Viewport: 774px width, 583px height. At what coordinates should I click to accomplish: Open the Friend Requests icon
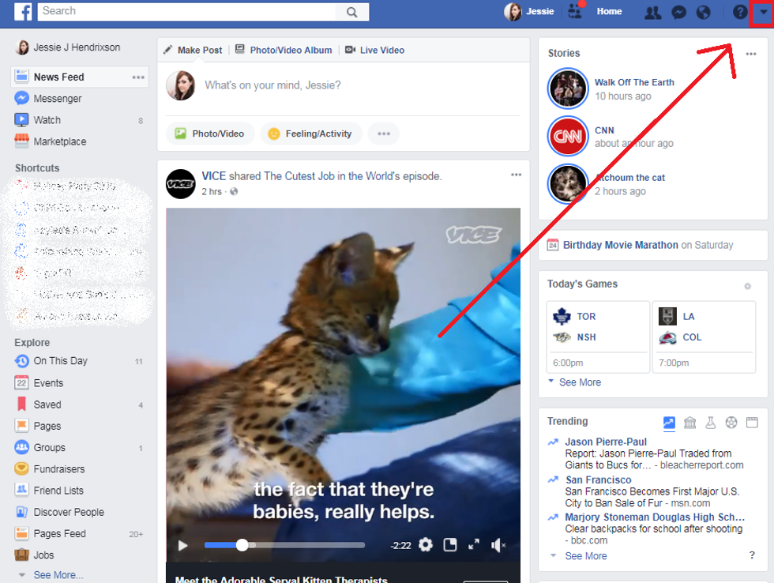[652, 12]
